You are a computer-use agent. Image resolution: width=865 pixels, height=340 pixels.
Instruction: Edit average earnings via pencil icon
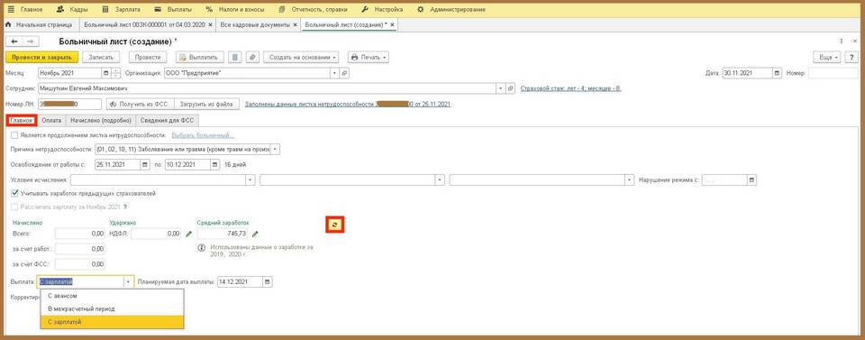tap(255, 234)
